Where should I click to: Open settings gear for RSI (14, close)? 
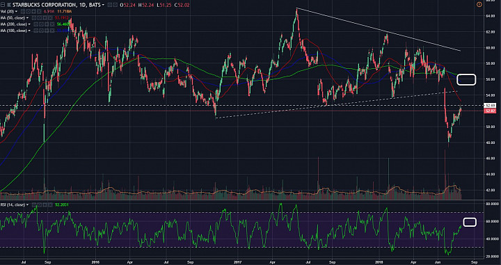(40, 204)
